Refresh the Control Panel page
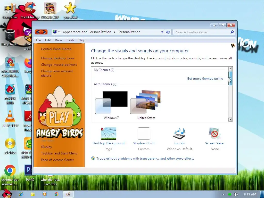 click(168, 32)
